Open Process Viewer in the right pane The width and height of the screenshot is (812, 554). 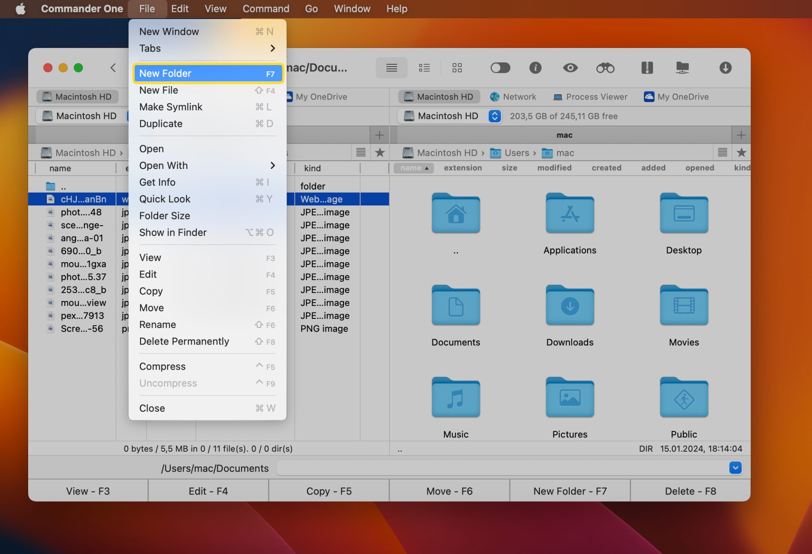(x=590, y=96)
